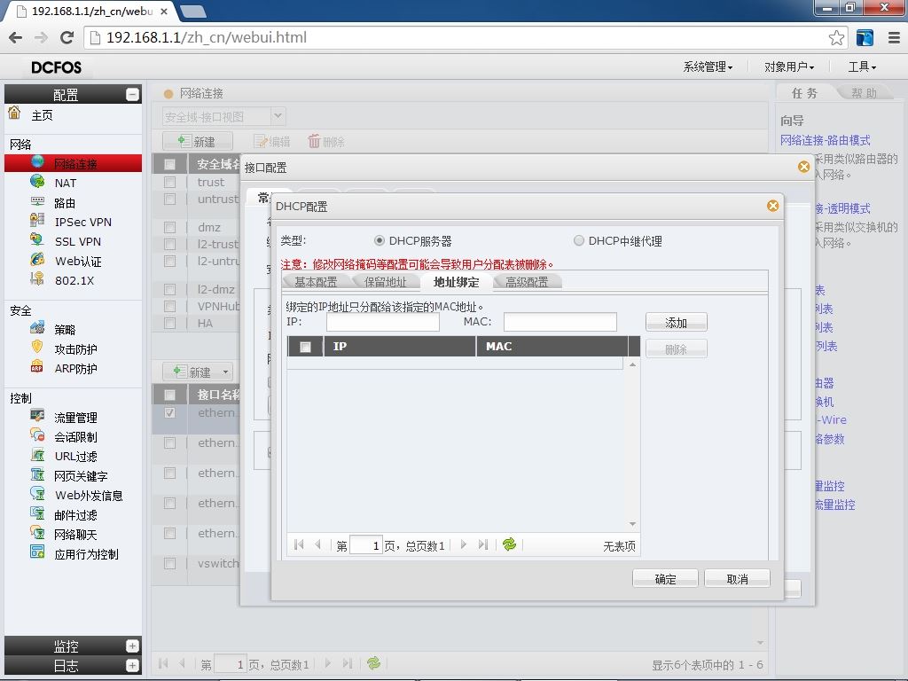Open the lower 新建 dropdown arrow
908x681 pixels.
225,372
